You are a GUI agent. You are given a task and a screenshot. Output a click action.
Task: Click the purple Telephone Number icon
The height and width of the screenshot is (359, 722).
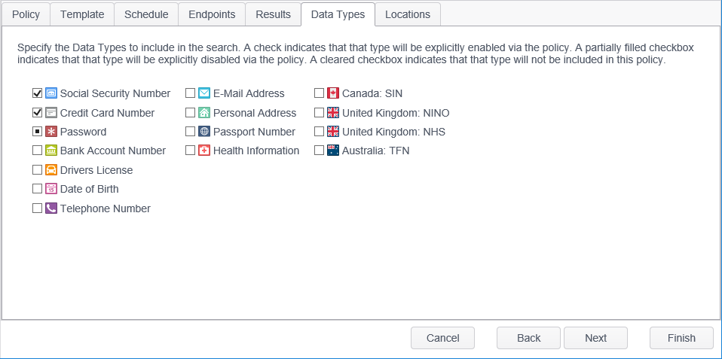51,208
